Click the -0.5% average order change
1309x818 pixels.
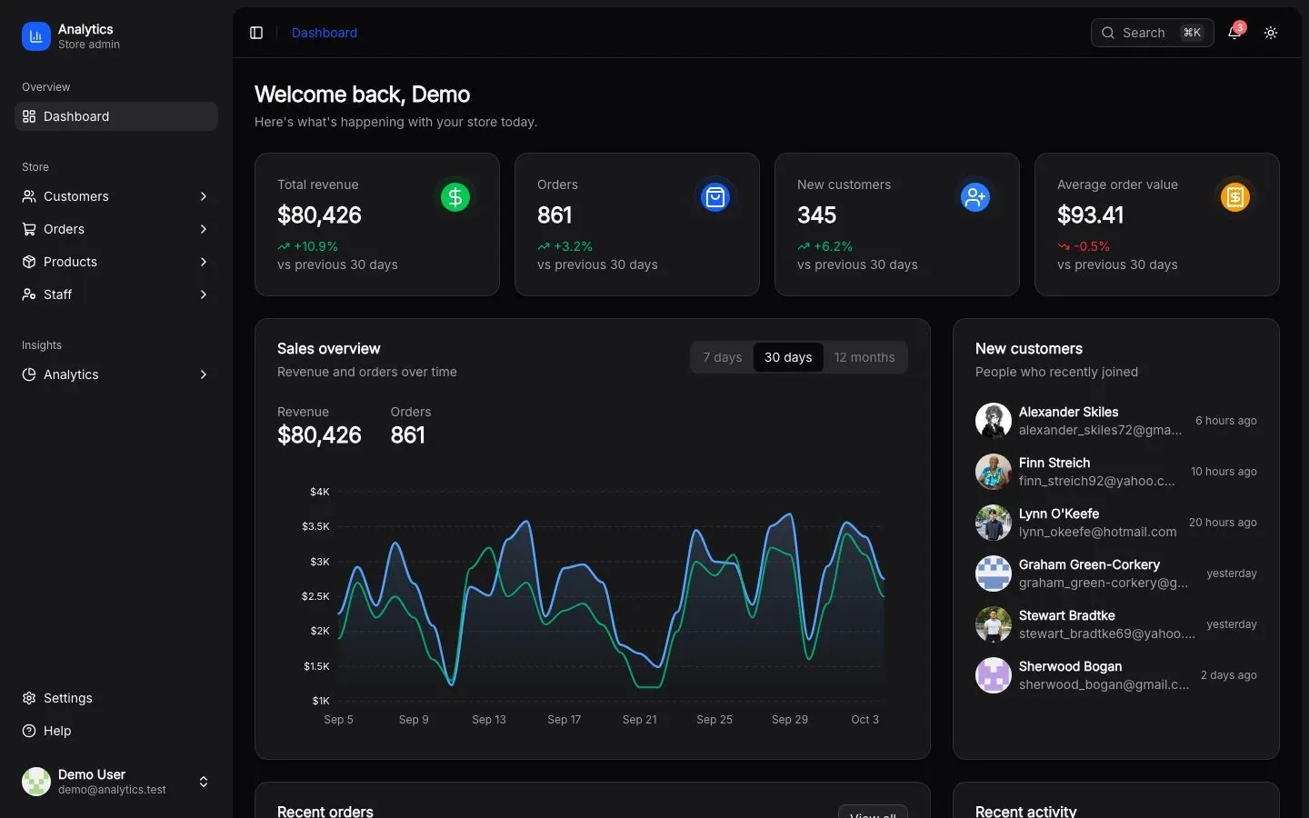(1092, 246)
